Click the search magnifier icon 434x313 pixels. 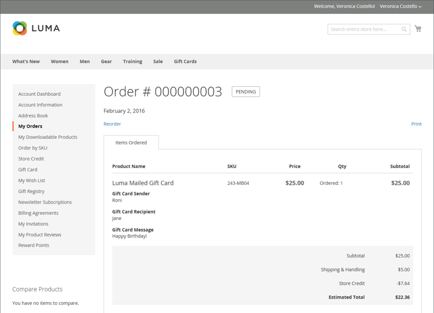(404, 29)
